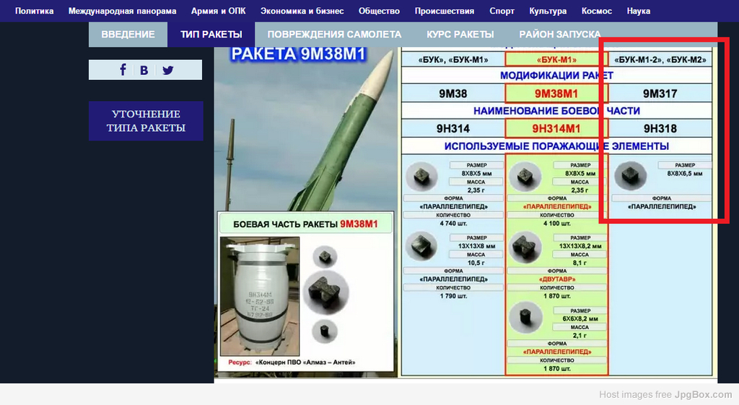This screenshot has width=739, height=405.
Task: Click the Facebook share icon
Action: pyautogui.click(x=123, y=70)
